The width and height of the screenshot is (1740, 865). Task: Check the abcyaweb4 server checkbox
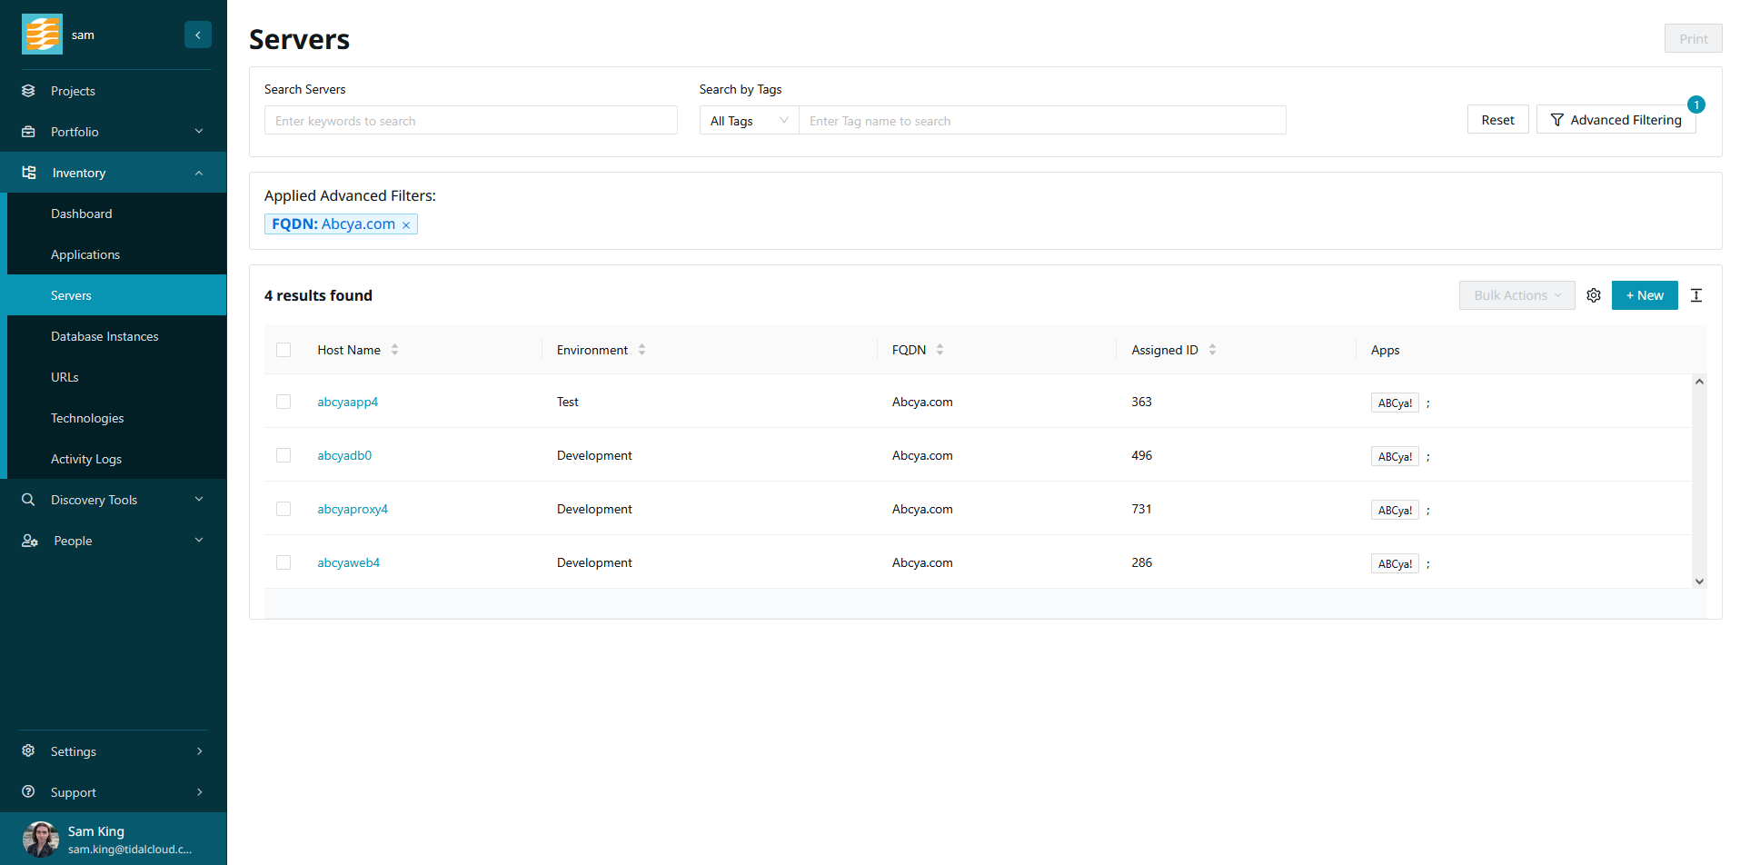pos(283,562)
